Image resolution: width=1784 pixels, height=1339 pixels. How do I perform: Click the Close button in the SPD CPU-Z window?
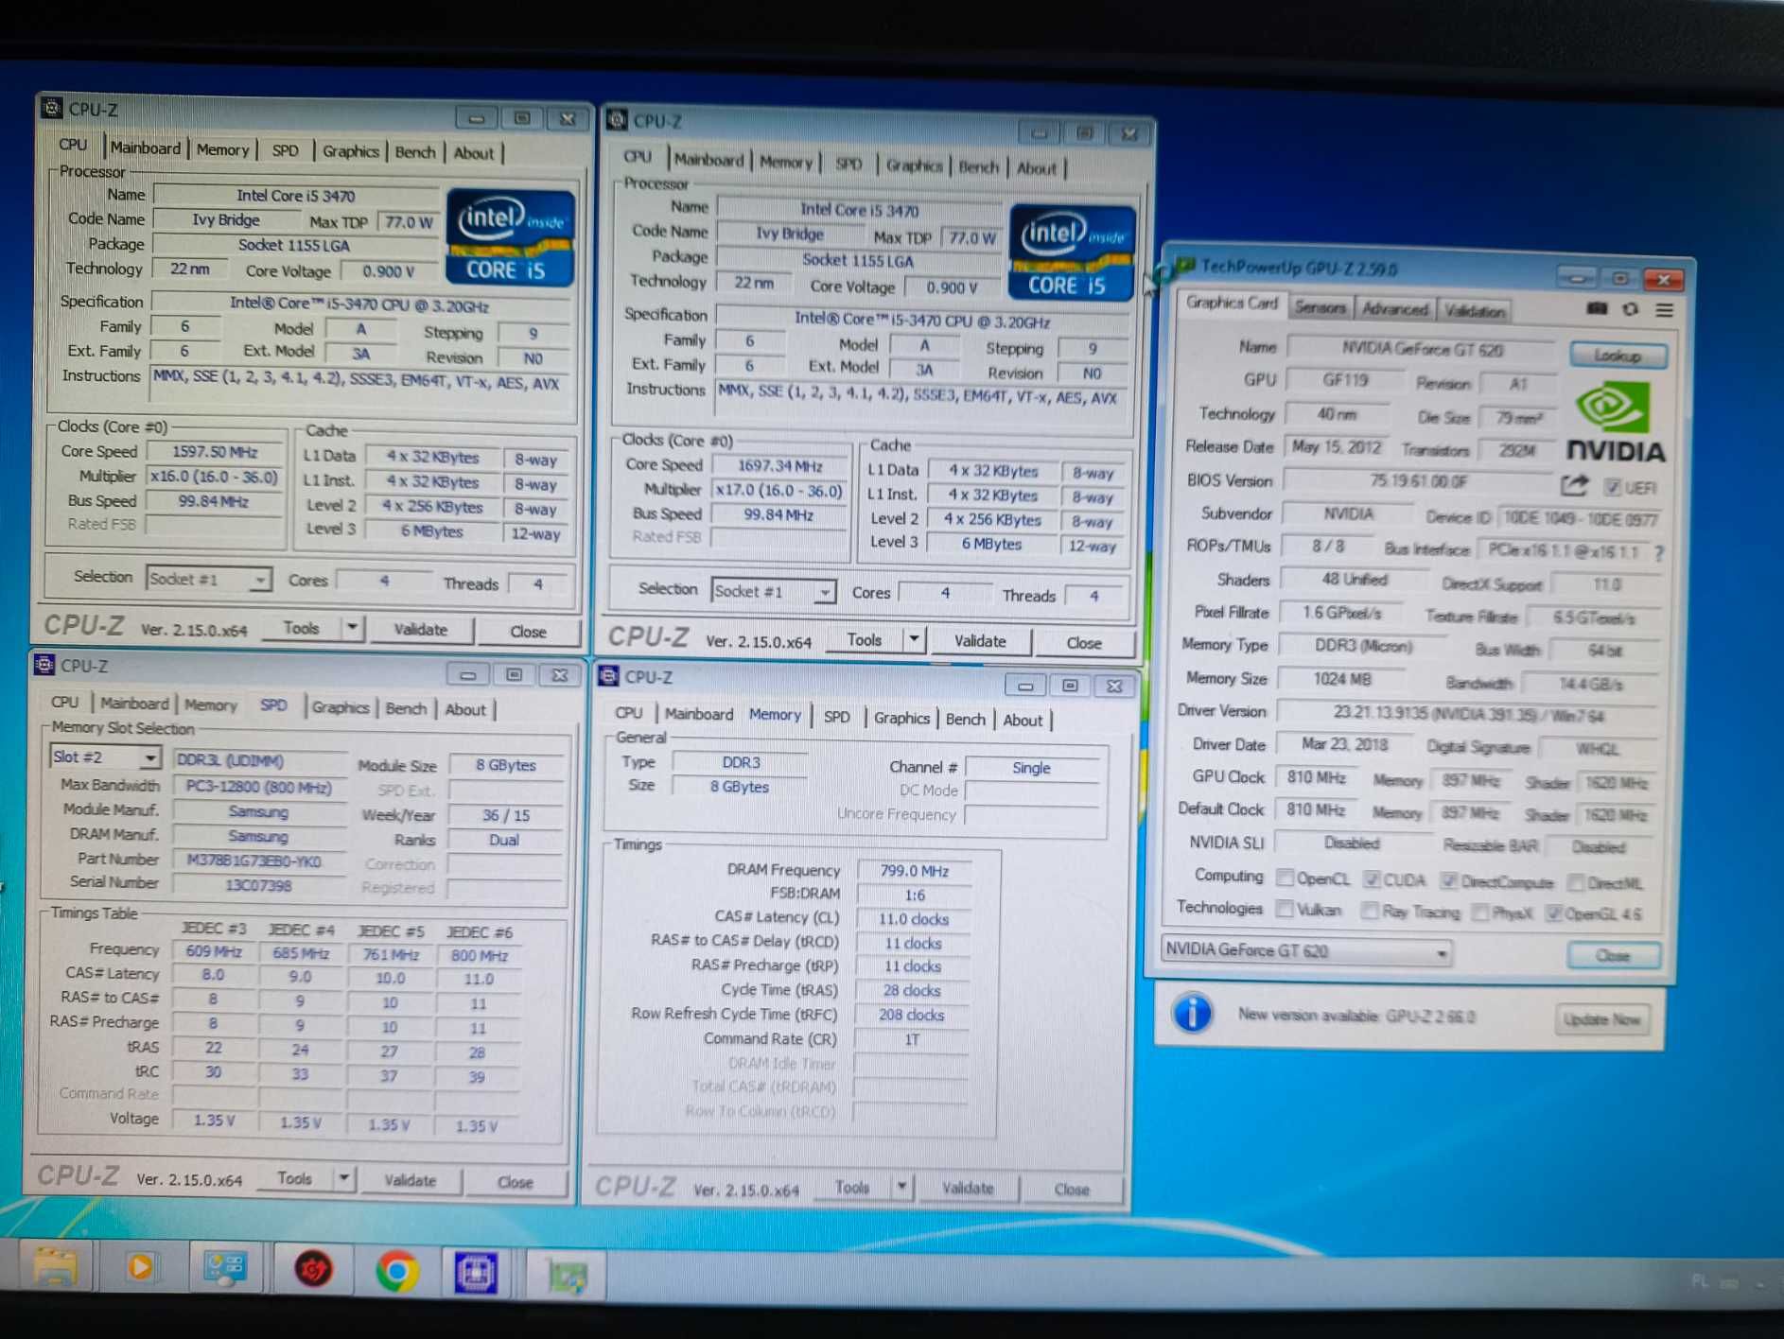tap(516, 1182)
